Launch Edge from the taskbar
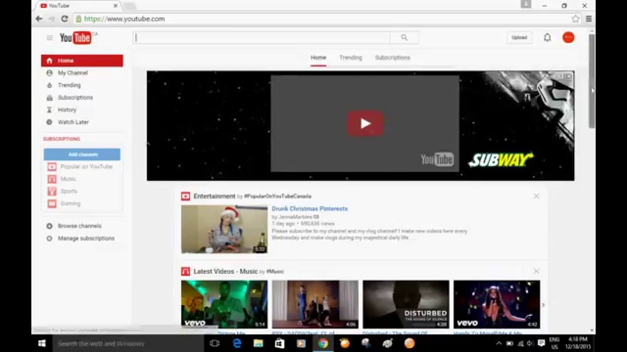 pos(237,343)
